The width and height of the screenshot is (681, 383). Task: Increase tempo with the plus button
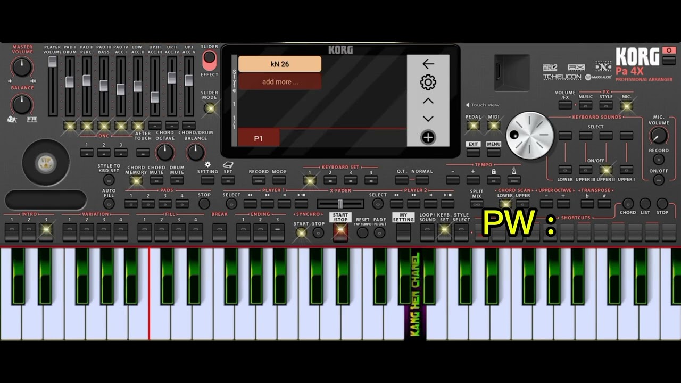(473, 180)
